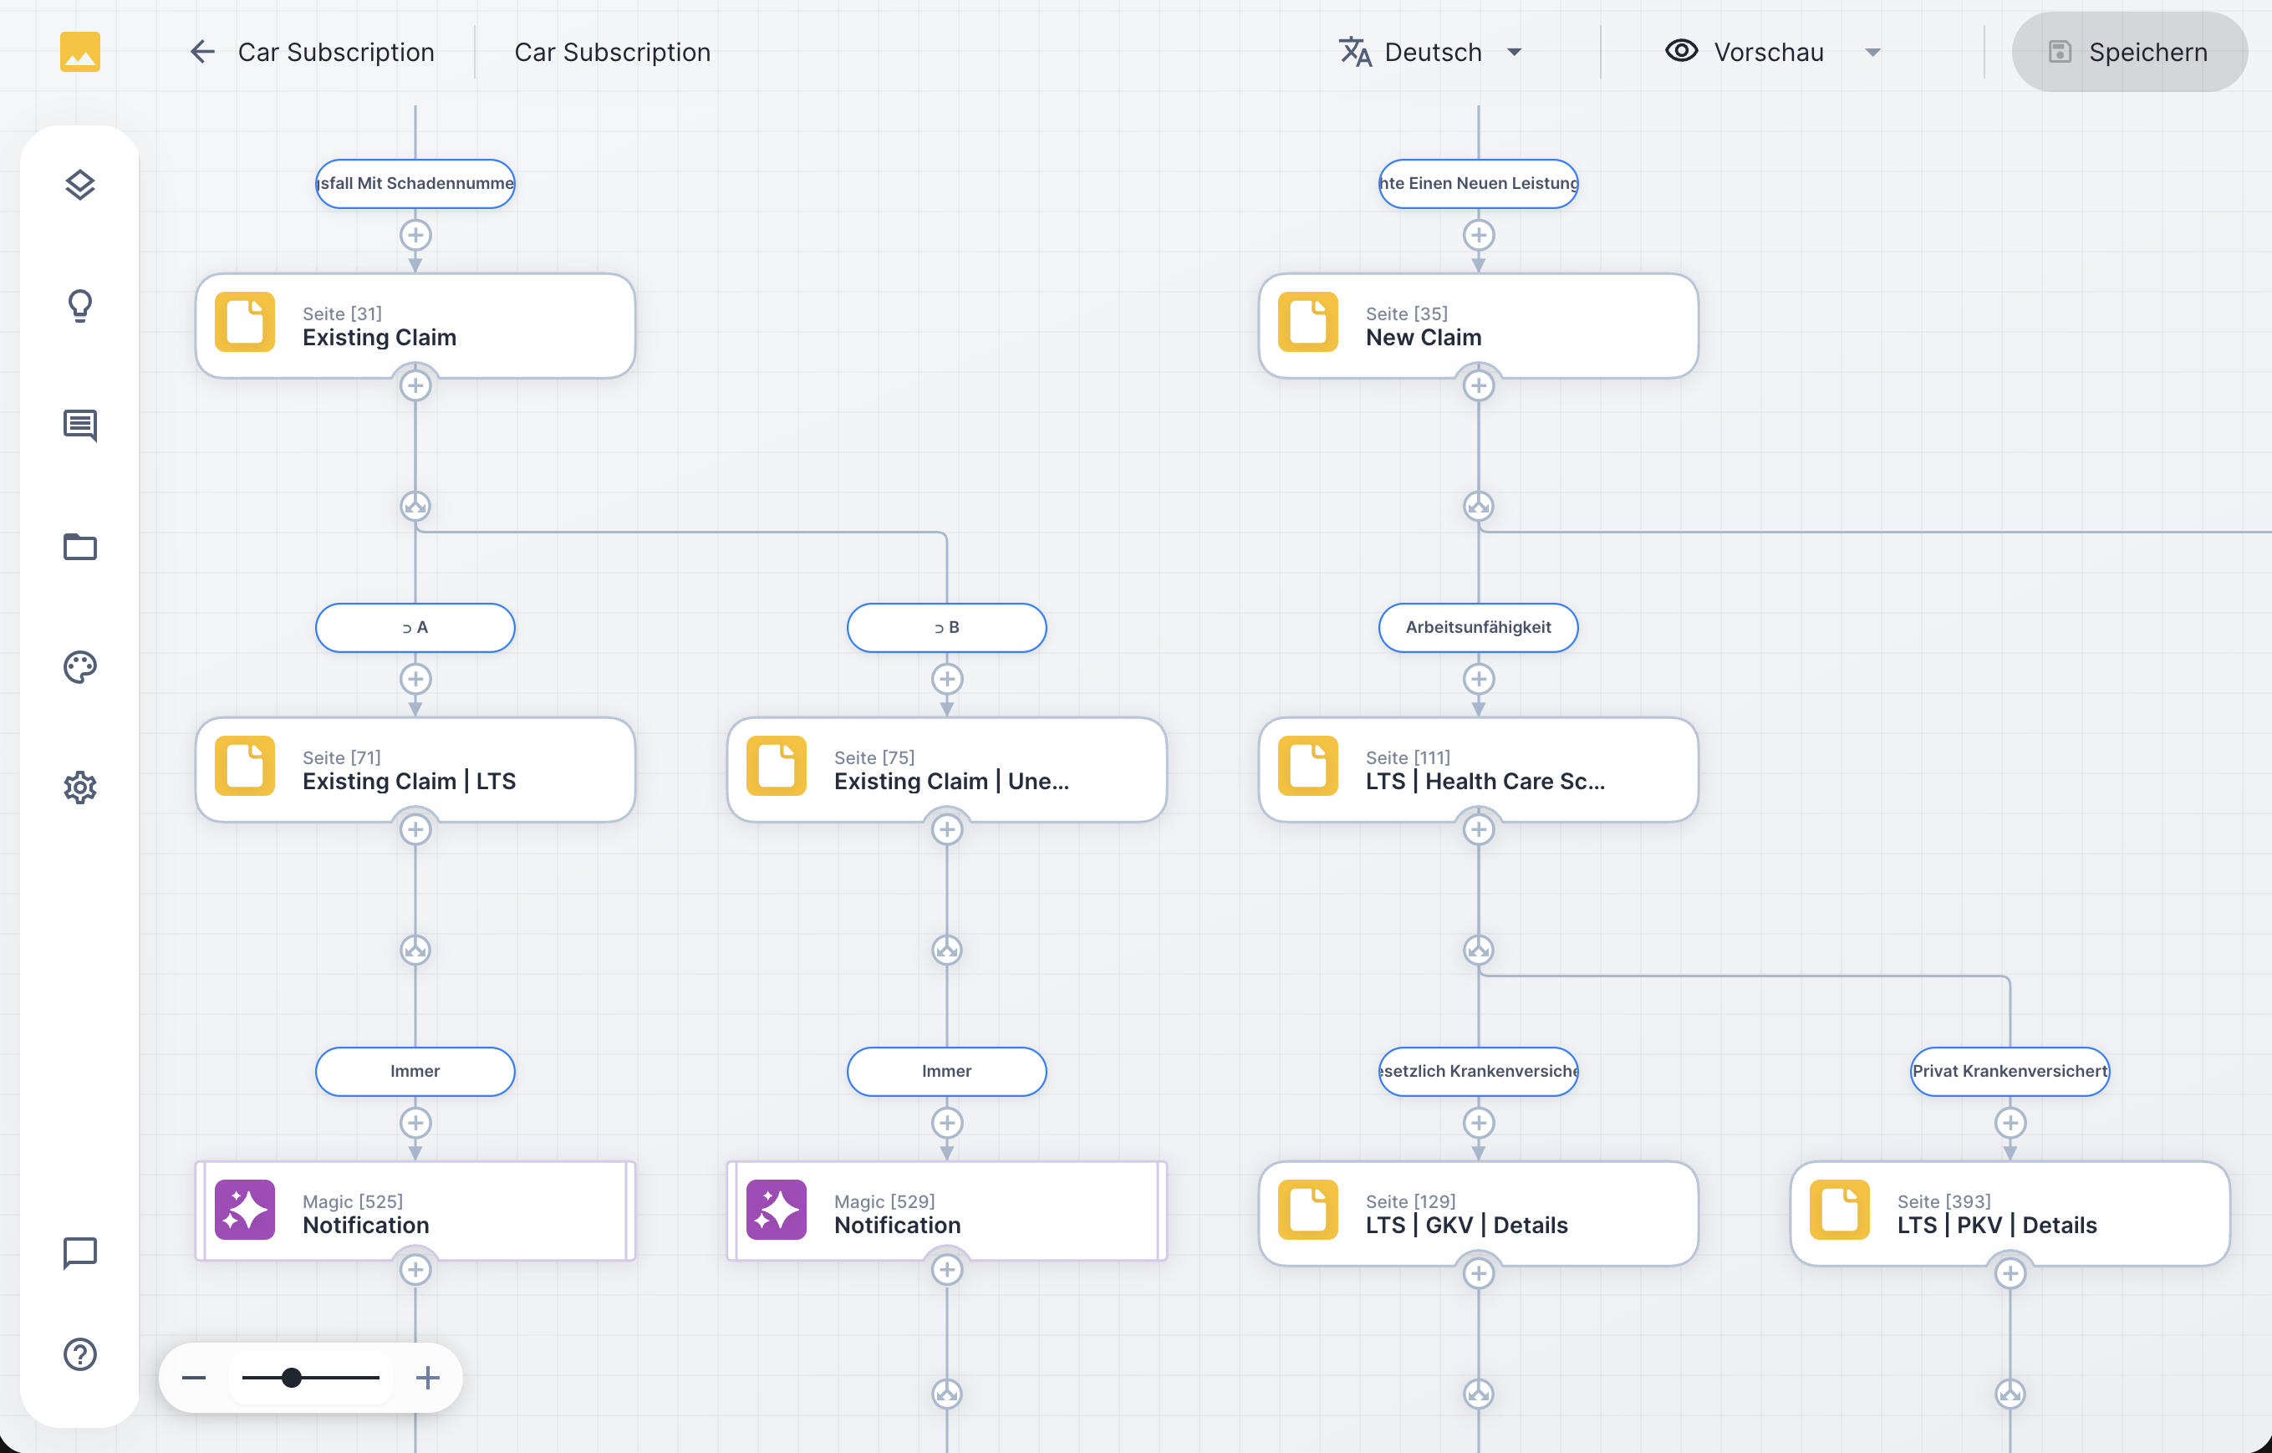The width and height of the screenshot is (2272, 1453).
Task: Add step below LTS | GKV | Details
Action: click(x=1479, y=1274)
